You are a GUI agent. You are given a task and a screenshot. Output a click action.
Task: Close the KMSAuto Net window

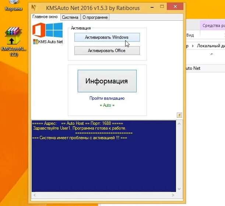tap(175, 7)
